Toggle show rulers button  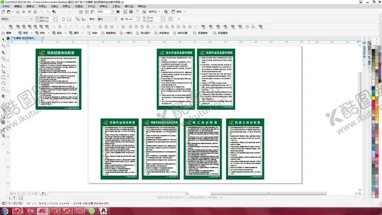[125, 12]
